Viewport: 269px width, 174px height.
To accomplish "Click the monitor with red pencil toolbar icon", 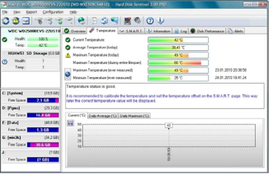I will click(x=127, y=21).
